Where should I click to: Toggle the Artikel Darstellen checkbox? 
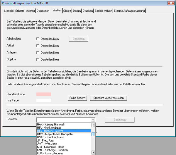click(x=38, y=46)
